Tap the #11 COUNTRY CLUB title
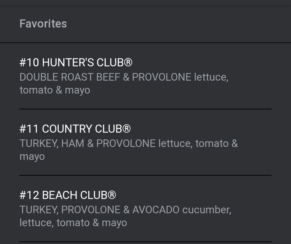This screenshot has width=291, height=244. (x=75, y=129)
